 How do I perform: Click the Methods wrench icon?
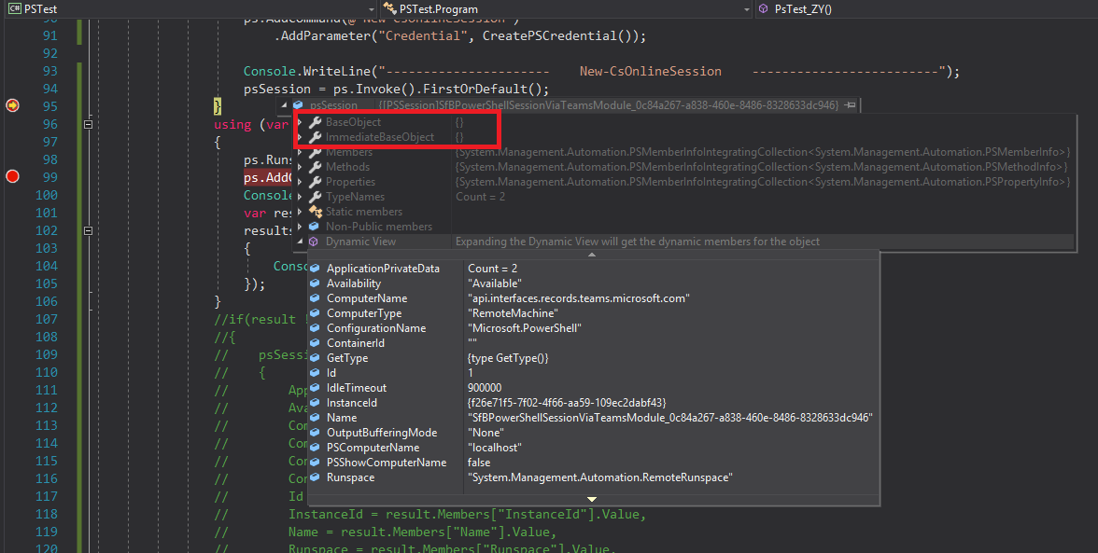tap(316, 167)
